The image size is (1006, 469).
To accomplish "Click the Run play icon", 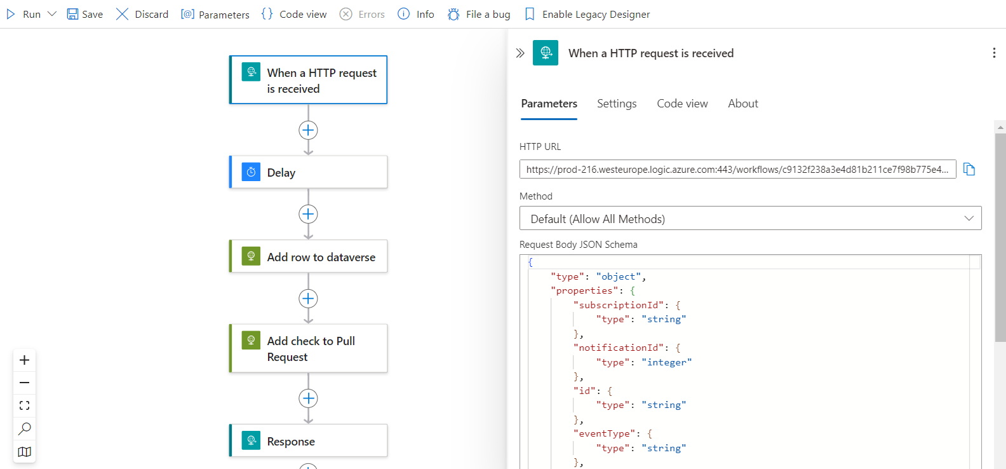I will point(11,14).
